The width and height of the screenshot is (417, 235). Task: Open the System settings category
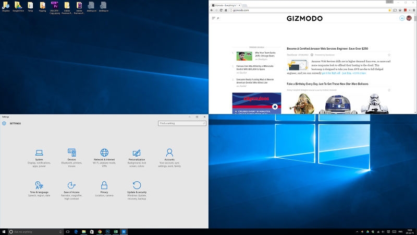39,158
